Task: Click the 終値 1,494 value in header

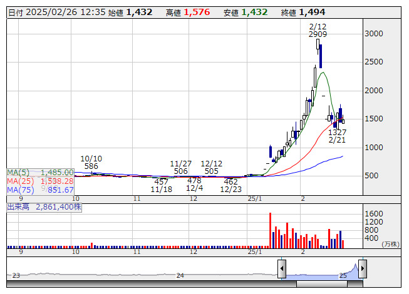Action: tap(312, 12)
